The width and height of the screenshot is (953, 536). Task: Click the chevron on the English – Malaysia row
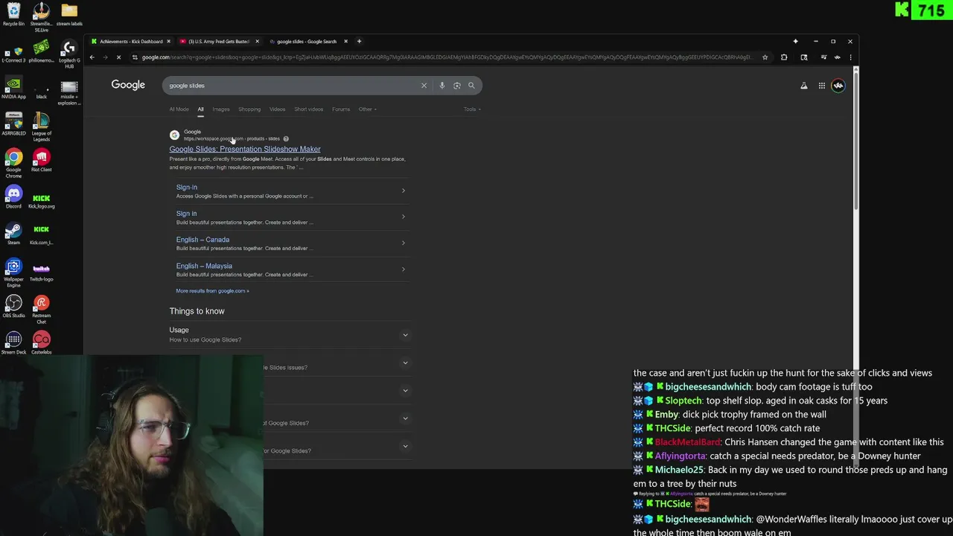click(404, 269)
